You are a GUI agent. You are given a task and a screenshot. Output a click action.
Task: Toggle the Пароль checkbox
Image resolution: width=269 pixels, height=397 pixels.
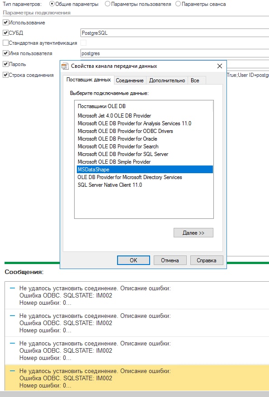point(5,64)
